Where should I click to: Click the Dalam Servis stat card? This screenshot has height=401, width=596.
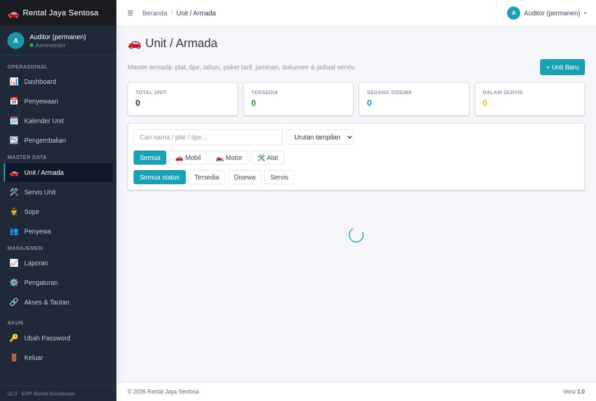coord(530,99)
